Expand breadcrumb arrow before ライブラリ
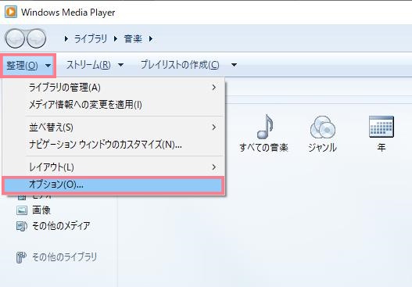The height and width of the screenshot is (287, 412). pos(66,39)
